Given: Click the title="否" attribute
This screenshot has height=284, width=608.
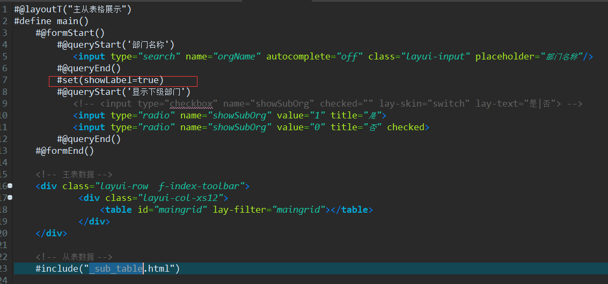Looking at the screenshot, I should [356, 127].
